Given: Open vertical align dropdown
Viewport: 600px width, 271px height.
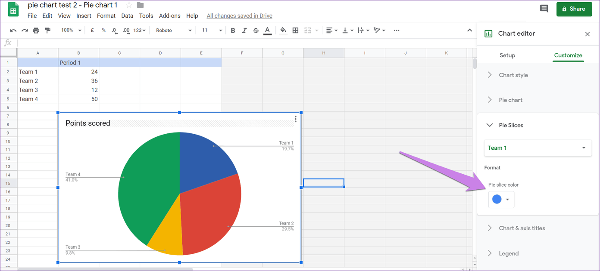Looking at the screenshot, I should pos(347,31).
